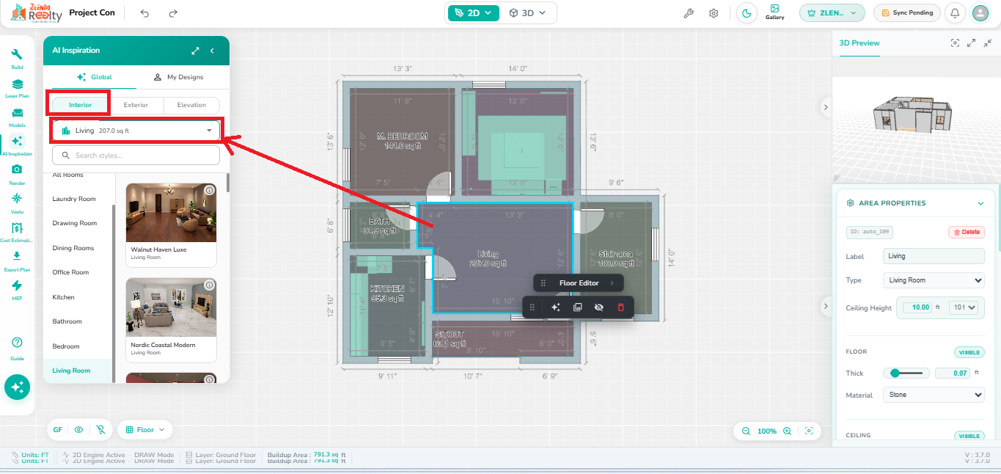Open the Build tool in sidebar
This screenshot has width=1001, height=474.
[x=17, y=59]
